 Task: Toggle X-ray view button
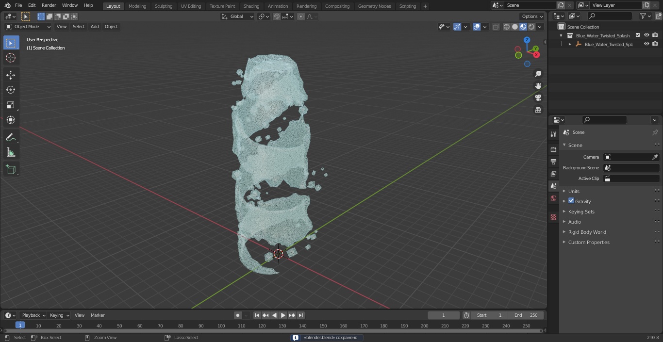tap(496, 27)
